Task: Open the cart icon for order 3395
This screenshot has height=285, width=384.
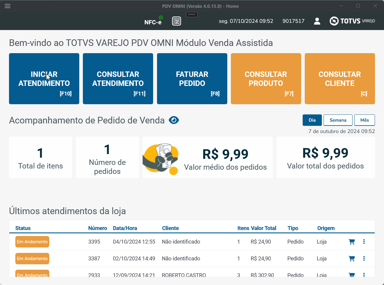Action: tap(352, 242)
